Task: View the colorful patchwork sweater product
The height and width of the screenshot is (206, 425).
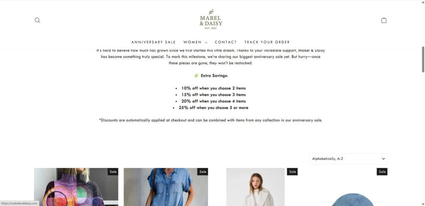Action: pos(76,187)
